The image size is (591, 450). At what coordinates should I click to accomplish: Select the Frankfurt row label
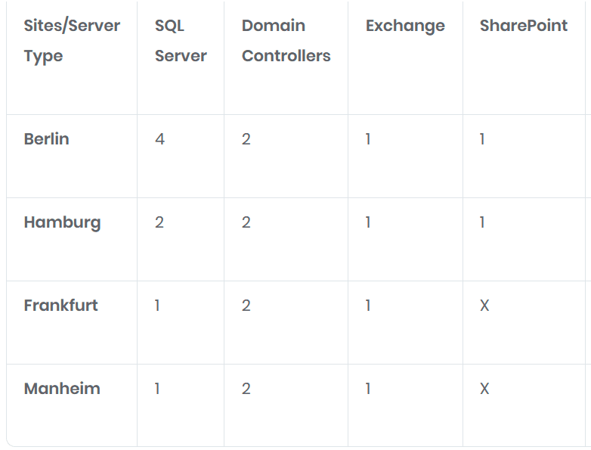pos(61,306)
